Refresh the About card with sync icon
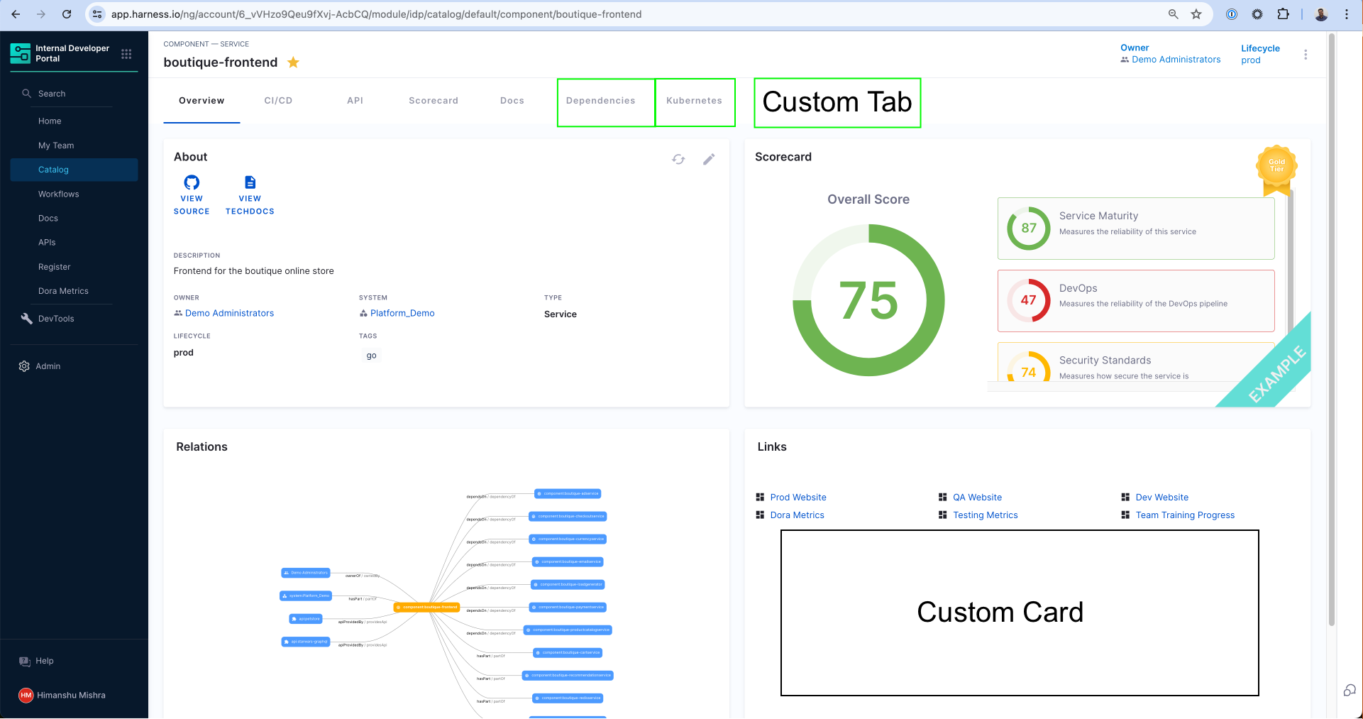The width and height of the screenshot is (1363, 719). [678, 159]
